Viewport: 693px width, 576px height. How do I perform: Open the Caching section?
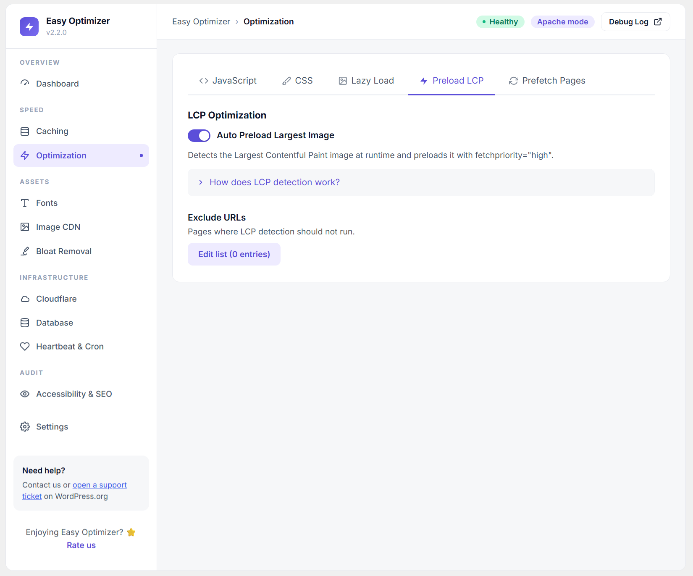(81, 131)
